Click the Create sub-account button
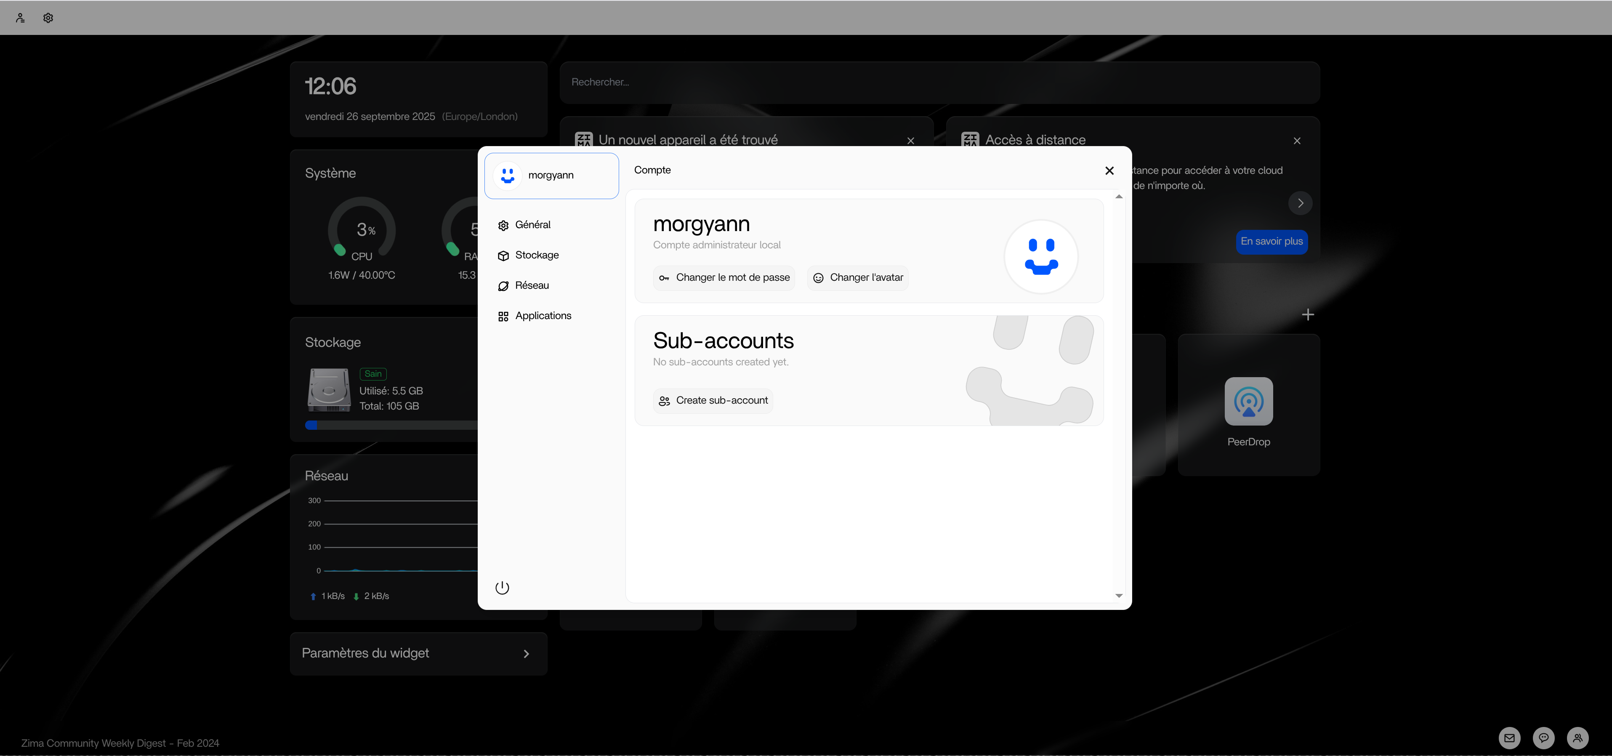Image resolution: width=1612 pixels, height=756 pixels. tap(713, 401)
